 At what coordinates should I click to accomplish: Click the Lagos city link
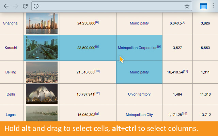(11, 115)
